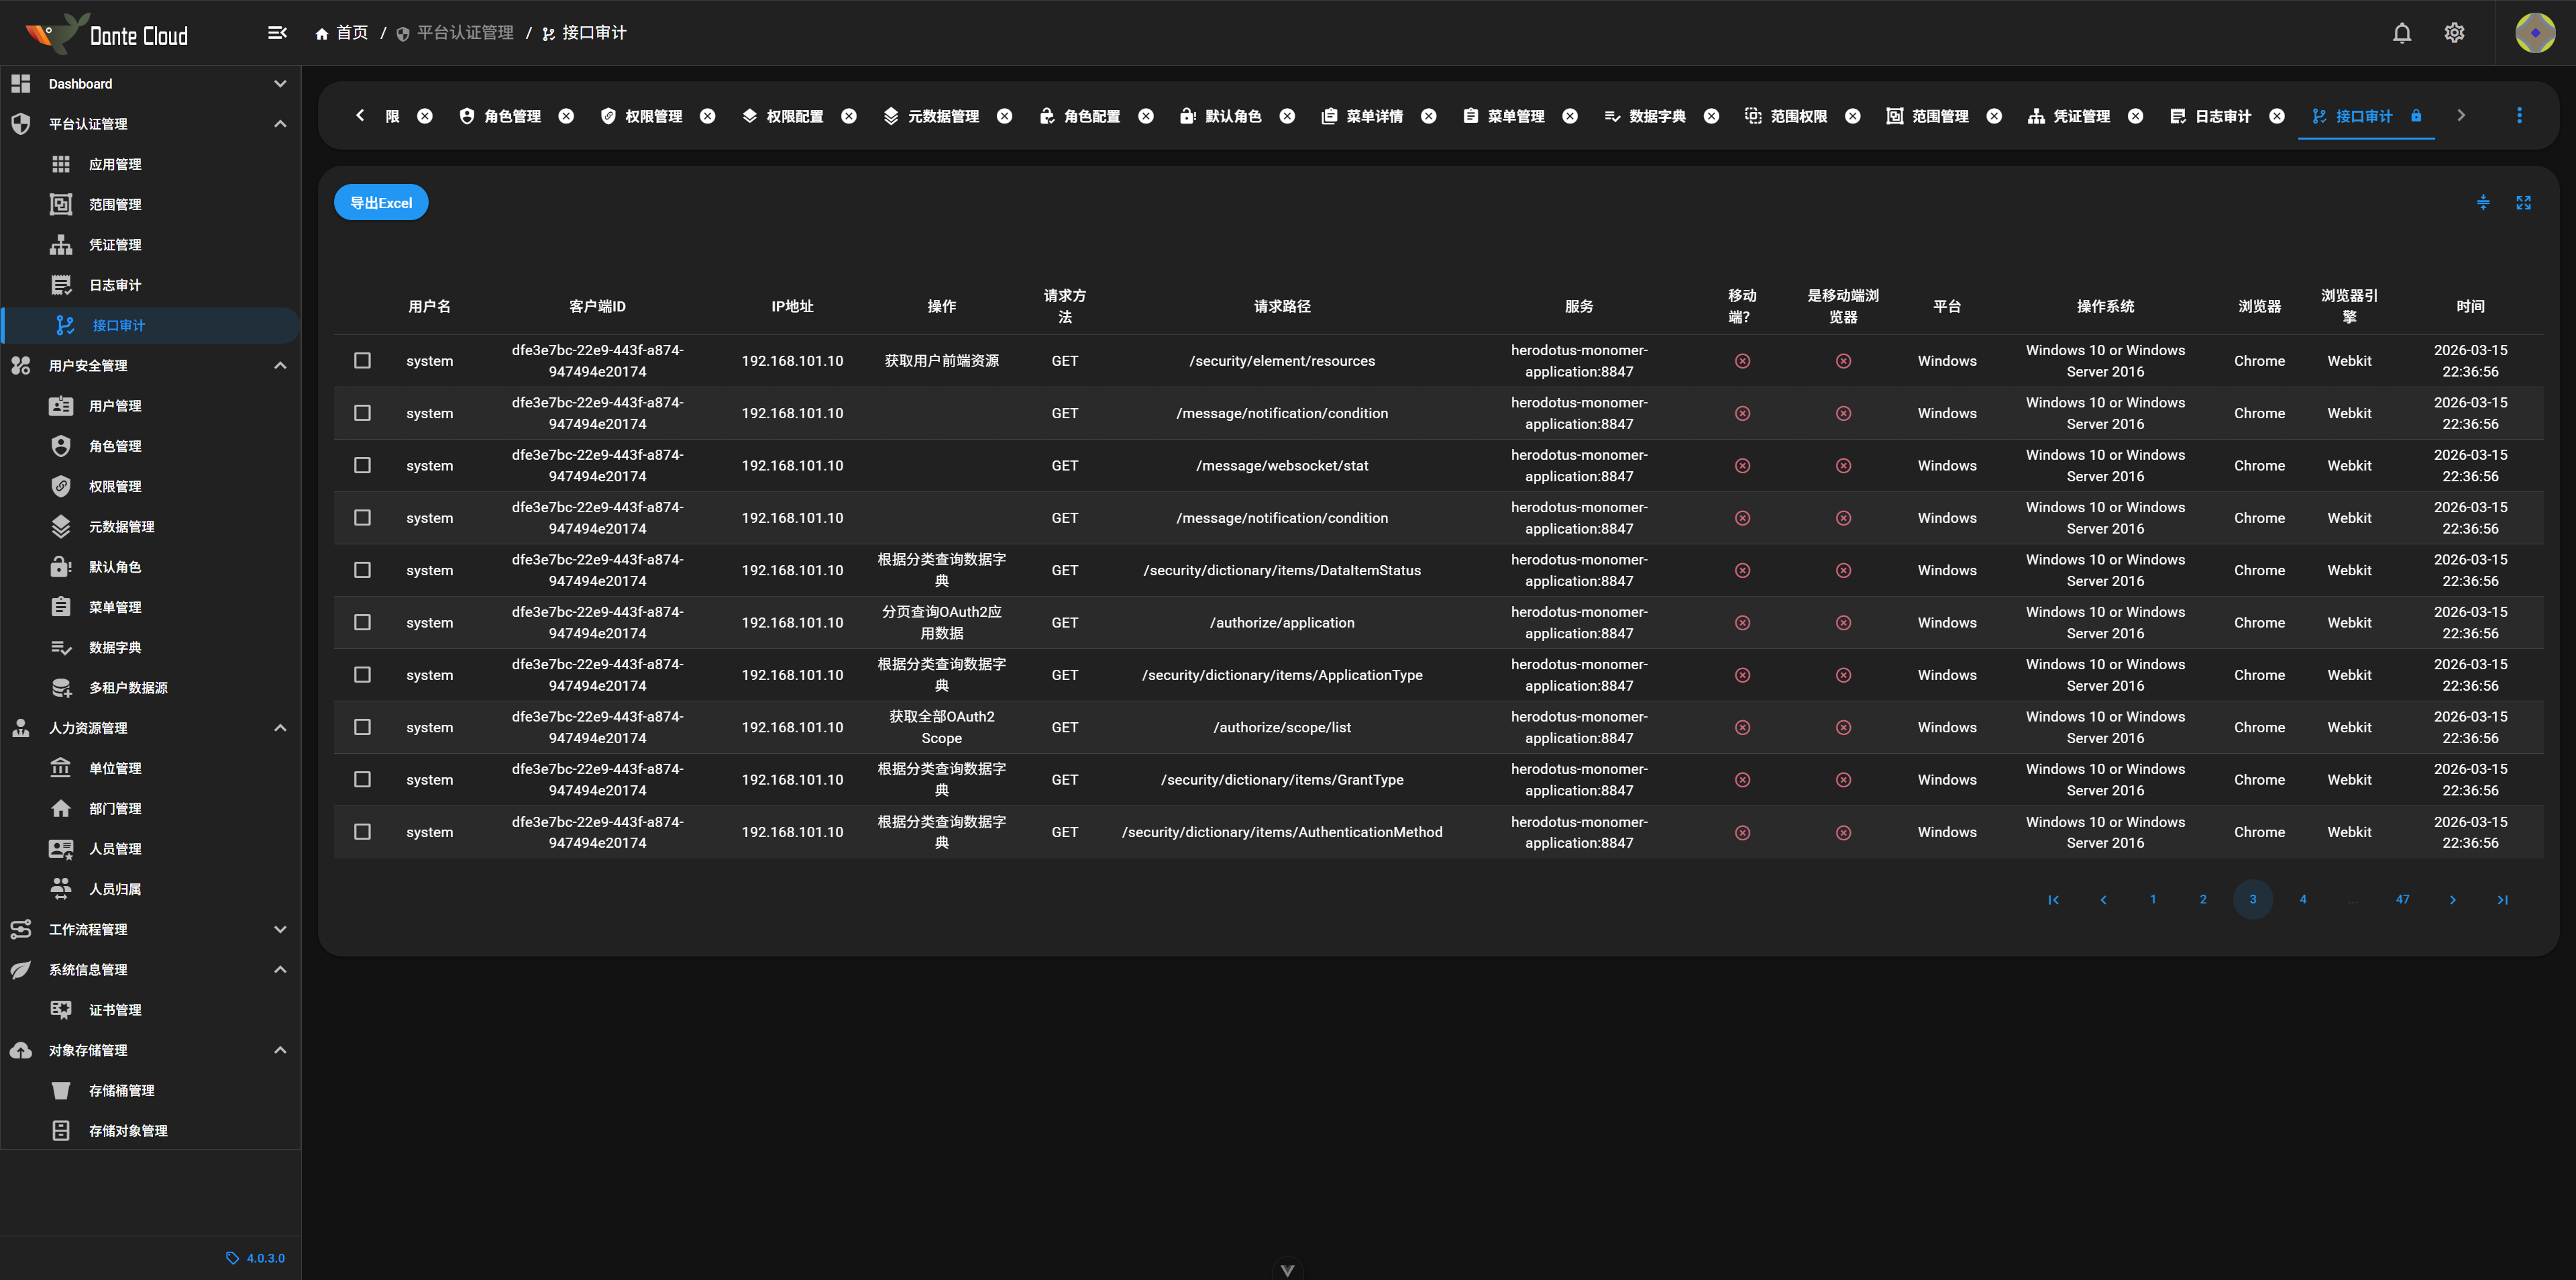Close the 角色管理 tab
2576x1280 pixels.
click(566, 116)
